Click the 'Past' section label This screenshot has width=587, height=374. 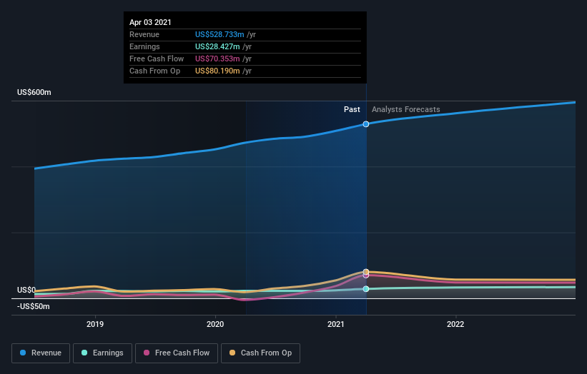(x=352, y=109)
